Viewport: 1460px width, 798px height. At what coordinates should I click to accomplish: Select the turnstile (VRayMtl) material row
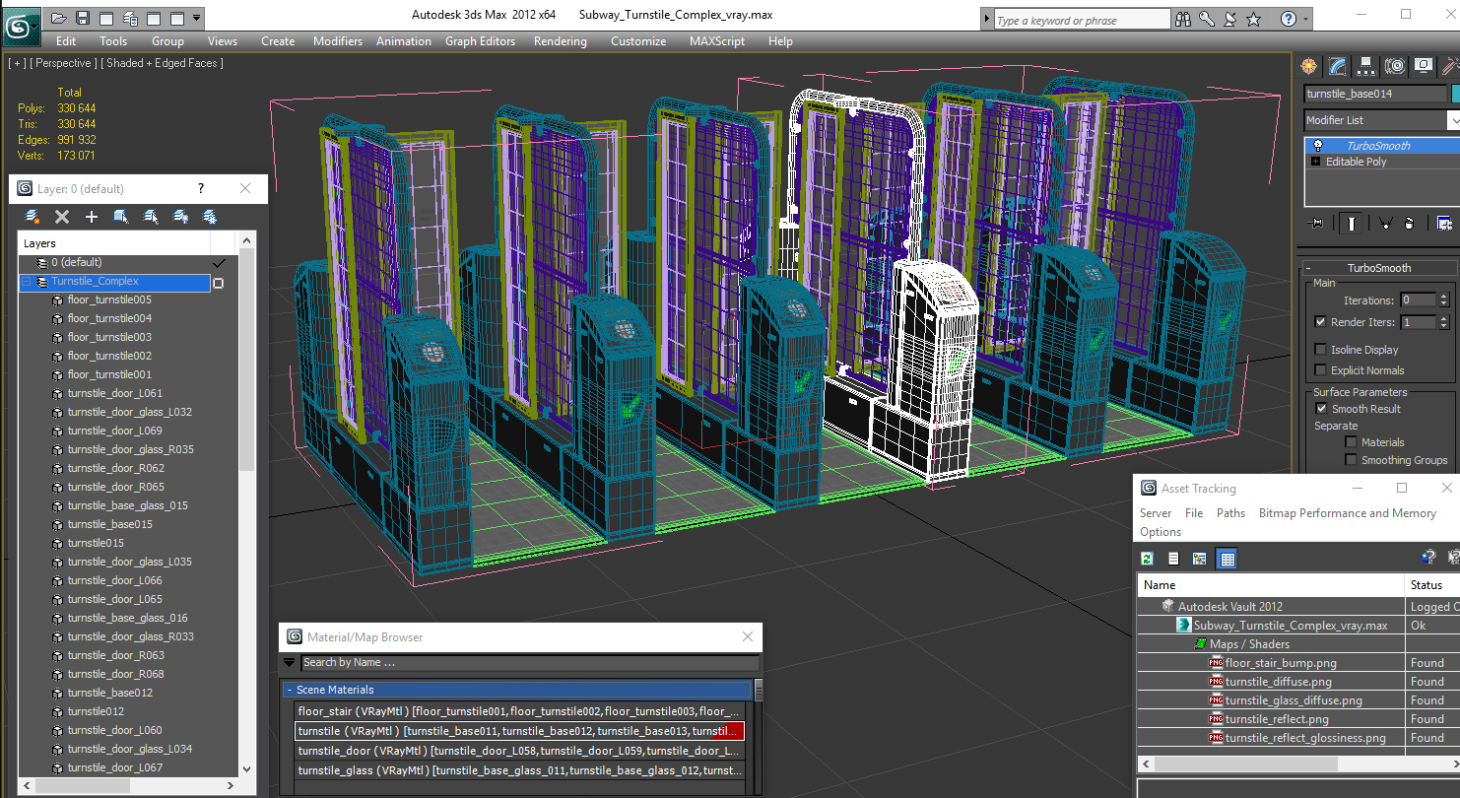pyautogui.click(x=520, y=731)
